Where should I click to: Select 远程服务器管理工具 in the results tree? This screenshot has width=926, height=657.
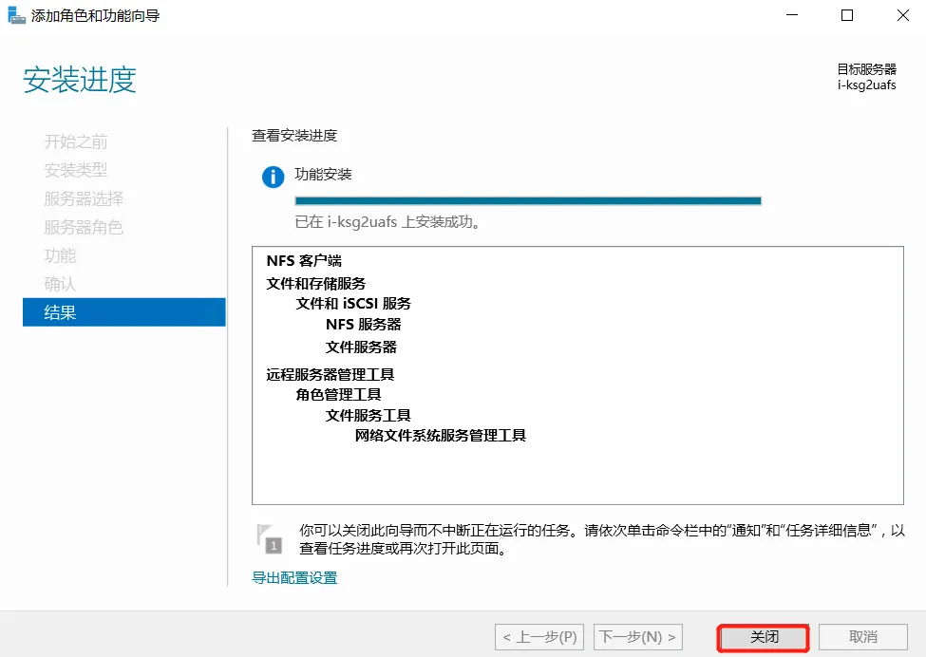(x=331, y=374)
